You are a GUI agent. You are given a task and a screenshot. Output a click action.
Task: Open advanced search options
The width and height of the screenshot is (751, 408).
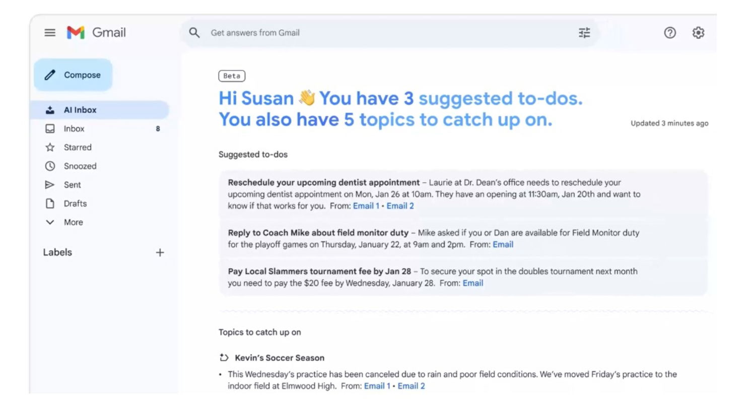point(584,32)
